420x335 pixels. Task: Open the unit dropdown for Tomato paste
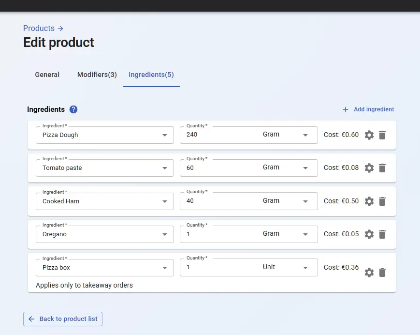click(x=305, y=168)
